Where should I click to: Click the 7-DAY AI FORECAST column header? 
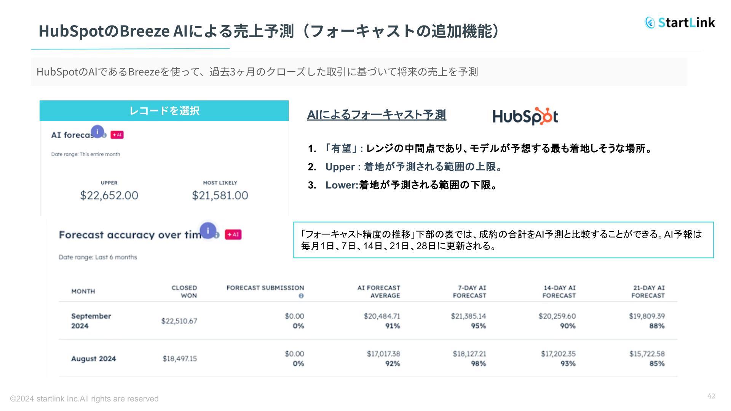(469, 292)
